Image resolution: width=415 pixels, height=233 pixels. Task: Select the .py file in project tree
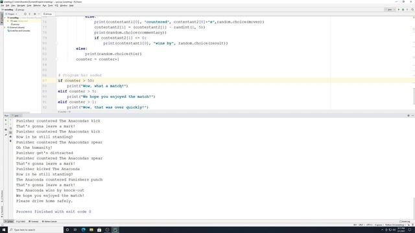click(x=15, y=25)
